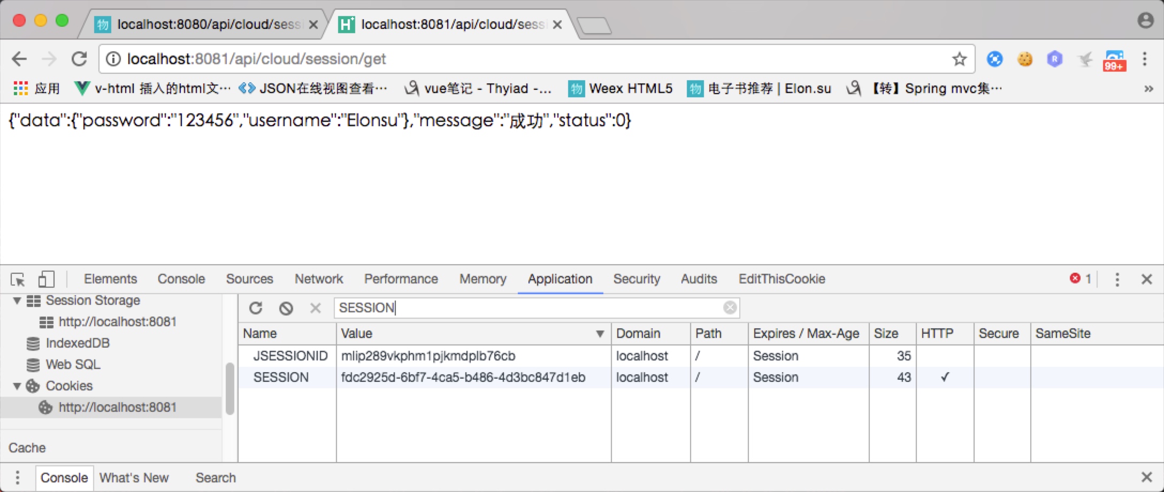
Task: Switch to the Performance tab
Action: point(401,279)
